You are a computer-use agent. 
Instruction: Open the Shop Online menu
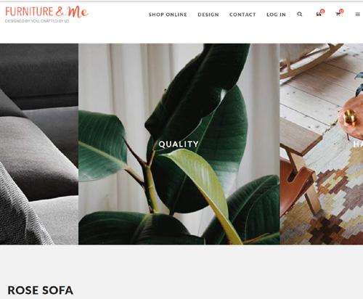tap(168, 15)
